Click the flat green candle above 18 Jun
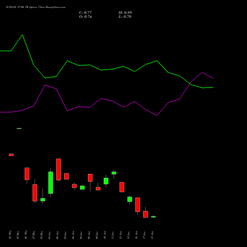The height and width of the screenshot is (247, 247). (154, 217)
